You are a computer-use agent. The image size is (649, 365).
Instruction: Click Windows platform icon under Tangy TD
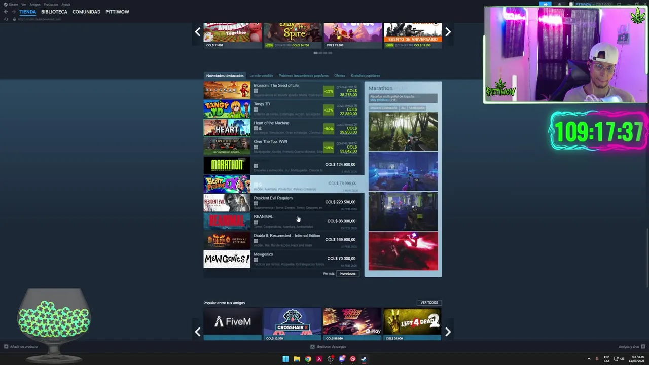pyautogui.click(x=256, y=109)
